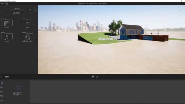Select the Settings leaf icon in the dock sidebar

pyautogui.click(x=1, y=92)
